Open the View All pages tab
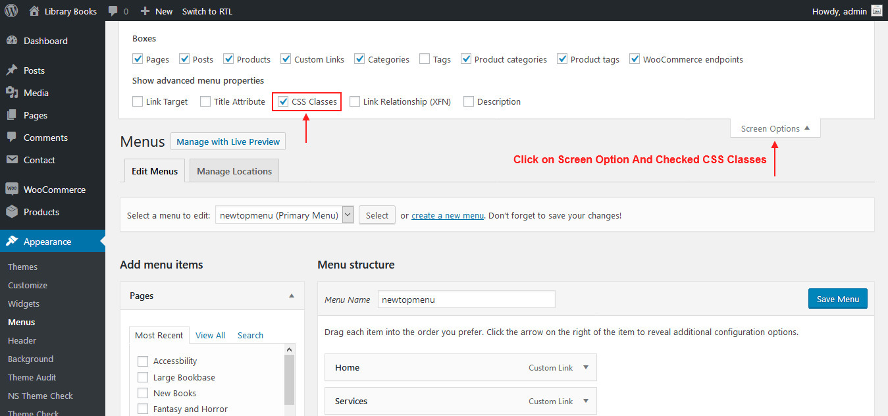The height and width of the screenshot is (416, 888). (210, 335)
